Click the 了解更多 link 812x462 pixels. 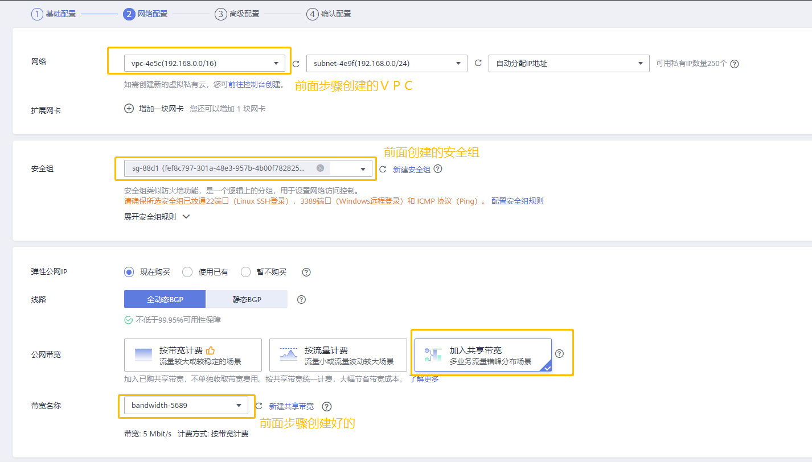point(424,379)
